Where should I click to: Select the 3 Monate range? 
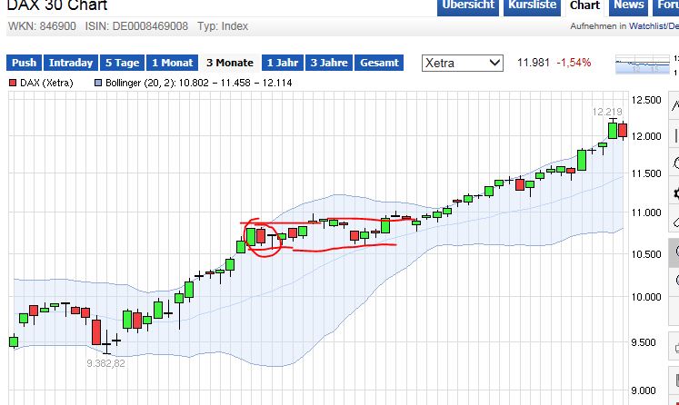pos(230,63)
